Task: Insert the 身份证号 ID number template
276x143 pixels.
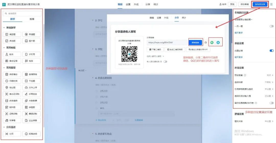Action: [x=12, y=61]
